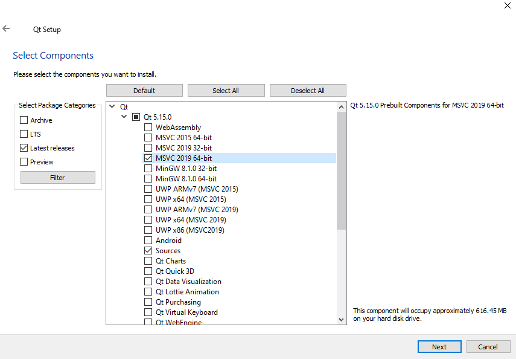Image resolution: width=516 pixels, height=359 pixels.
Task: Proceed with the Next button
Action: point(439,347)
